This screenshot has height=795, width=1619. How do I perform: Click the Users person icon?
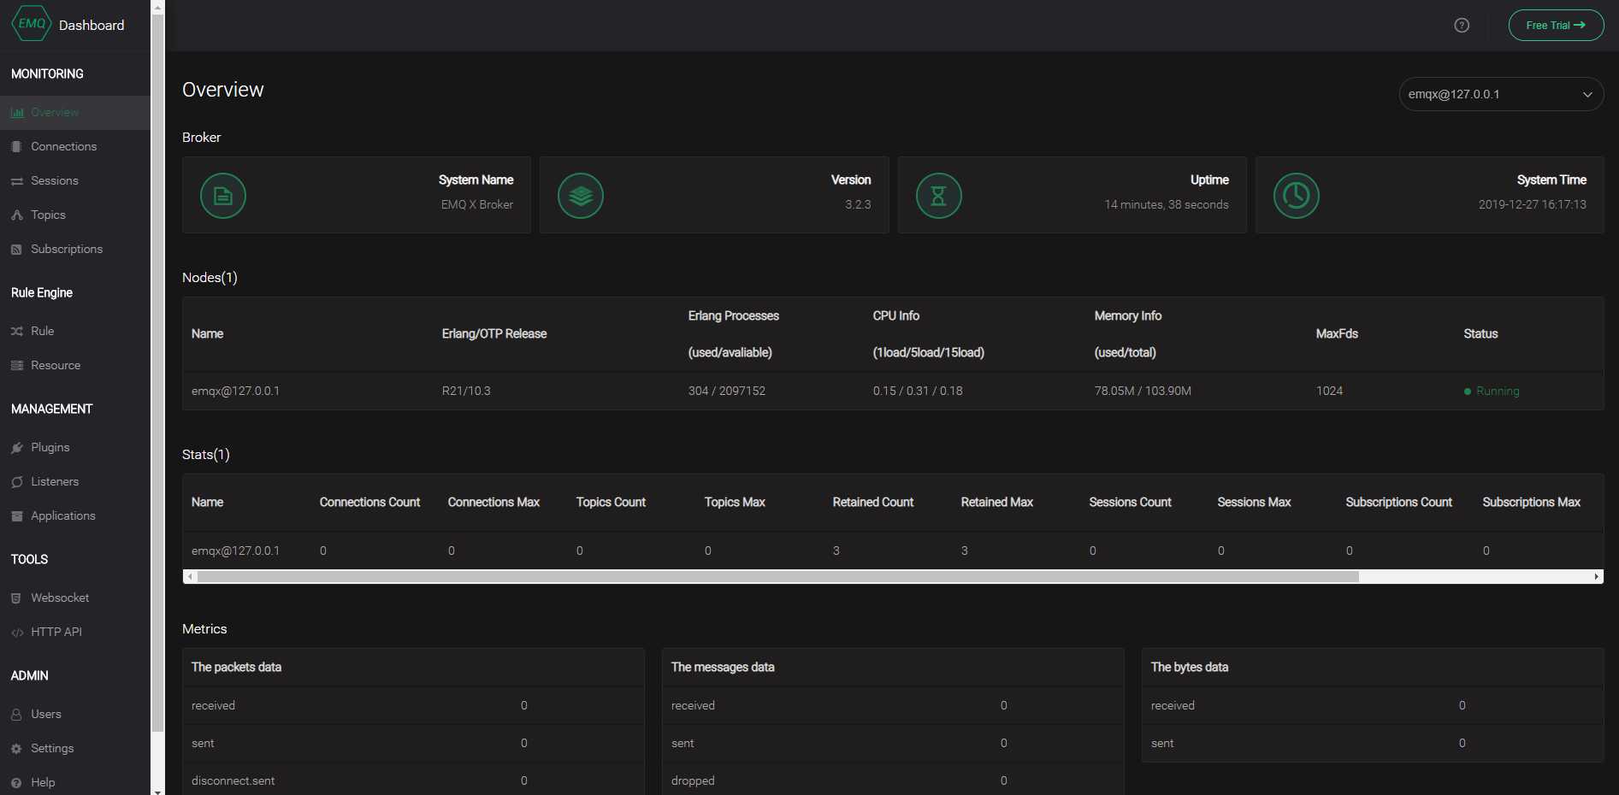pos(17,715)
